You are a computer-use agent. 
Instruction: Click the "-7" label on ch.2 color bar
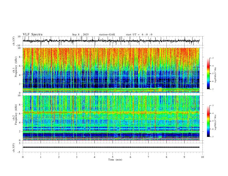pos(212,137)
